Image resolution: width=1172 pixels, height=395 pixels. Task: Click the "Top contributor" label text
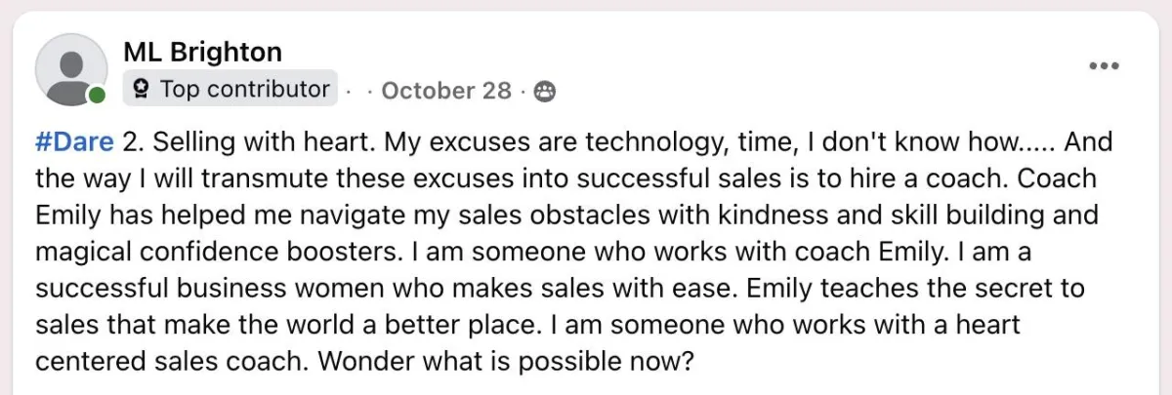coord(244,90)
